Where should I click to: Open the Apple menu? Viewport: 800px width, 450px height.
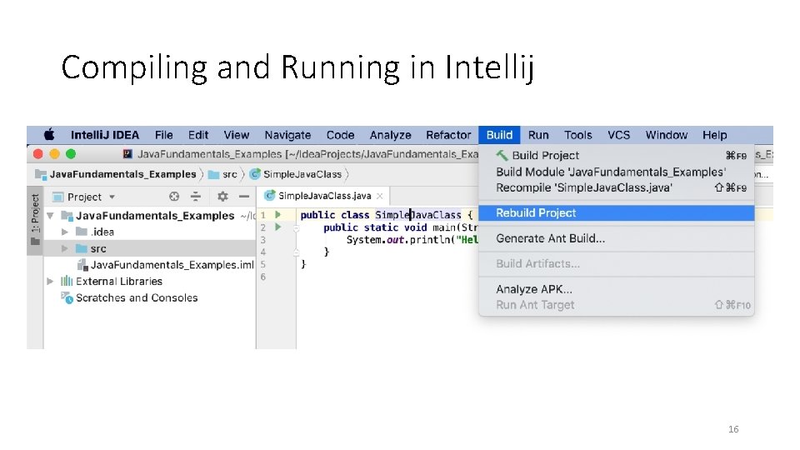click(x=49, y=135)
